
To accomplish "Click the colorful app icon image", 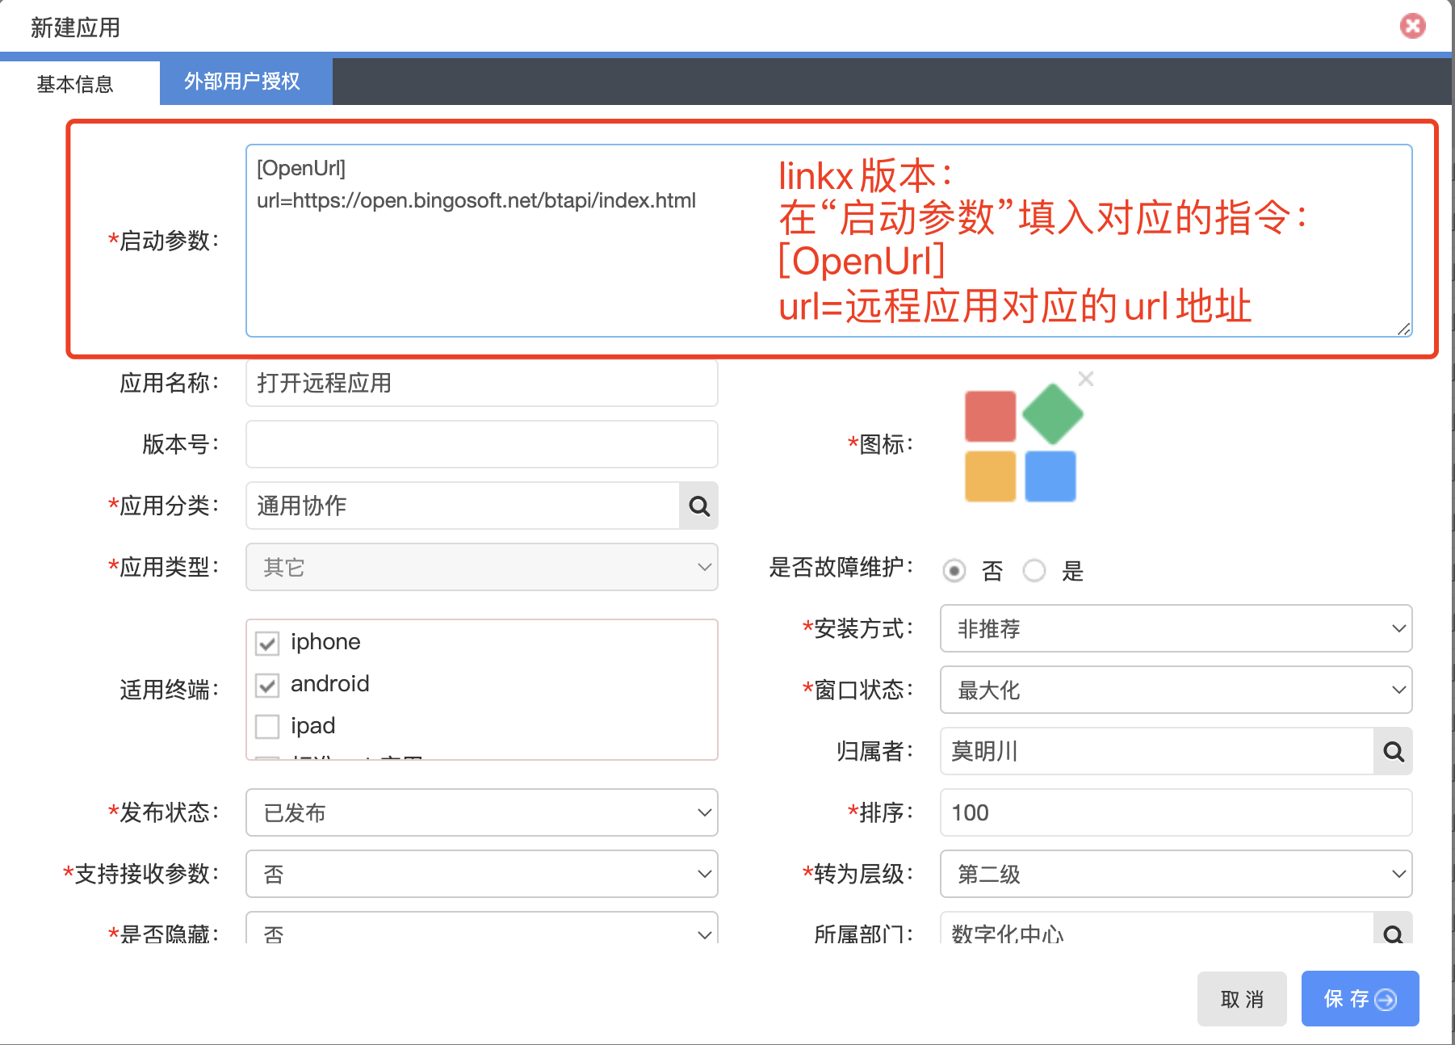I will click(x=1021, y=444).
